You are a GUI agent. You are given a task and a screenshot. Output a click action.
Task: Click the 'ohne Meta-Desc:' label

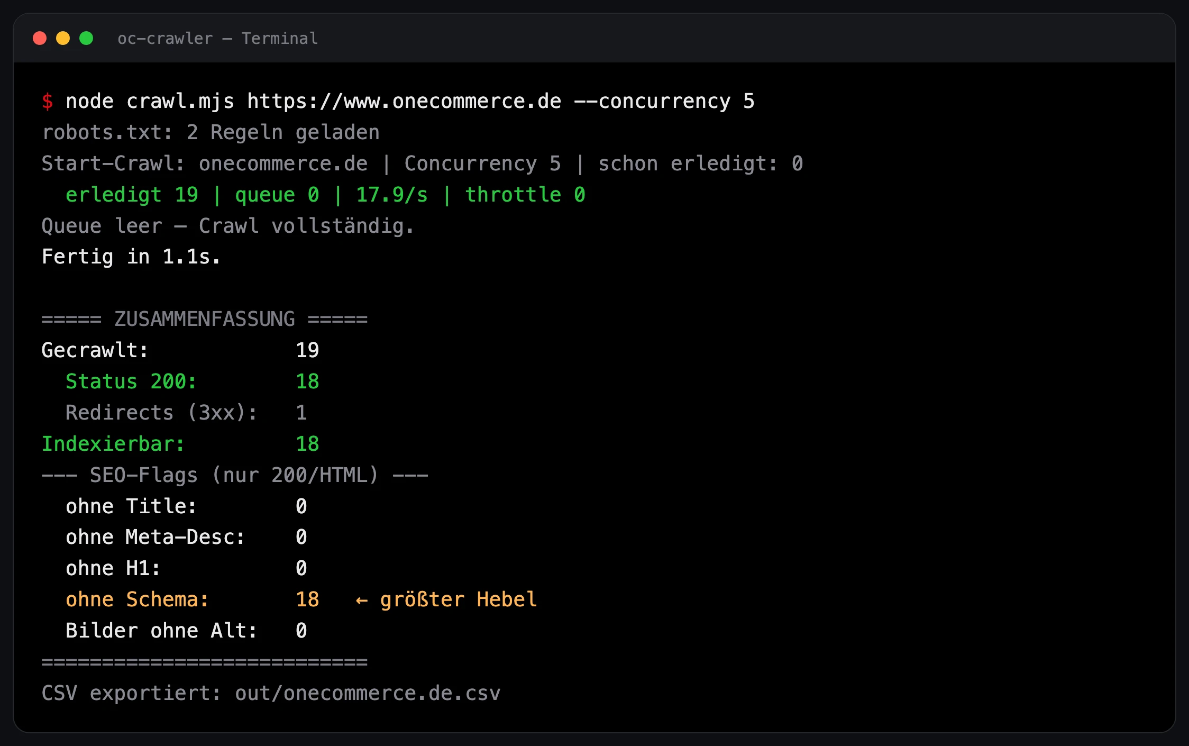156,537
